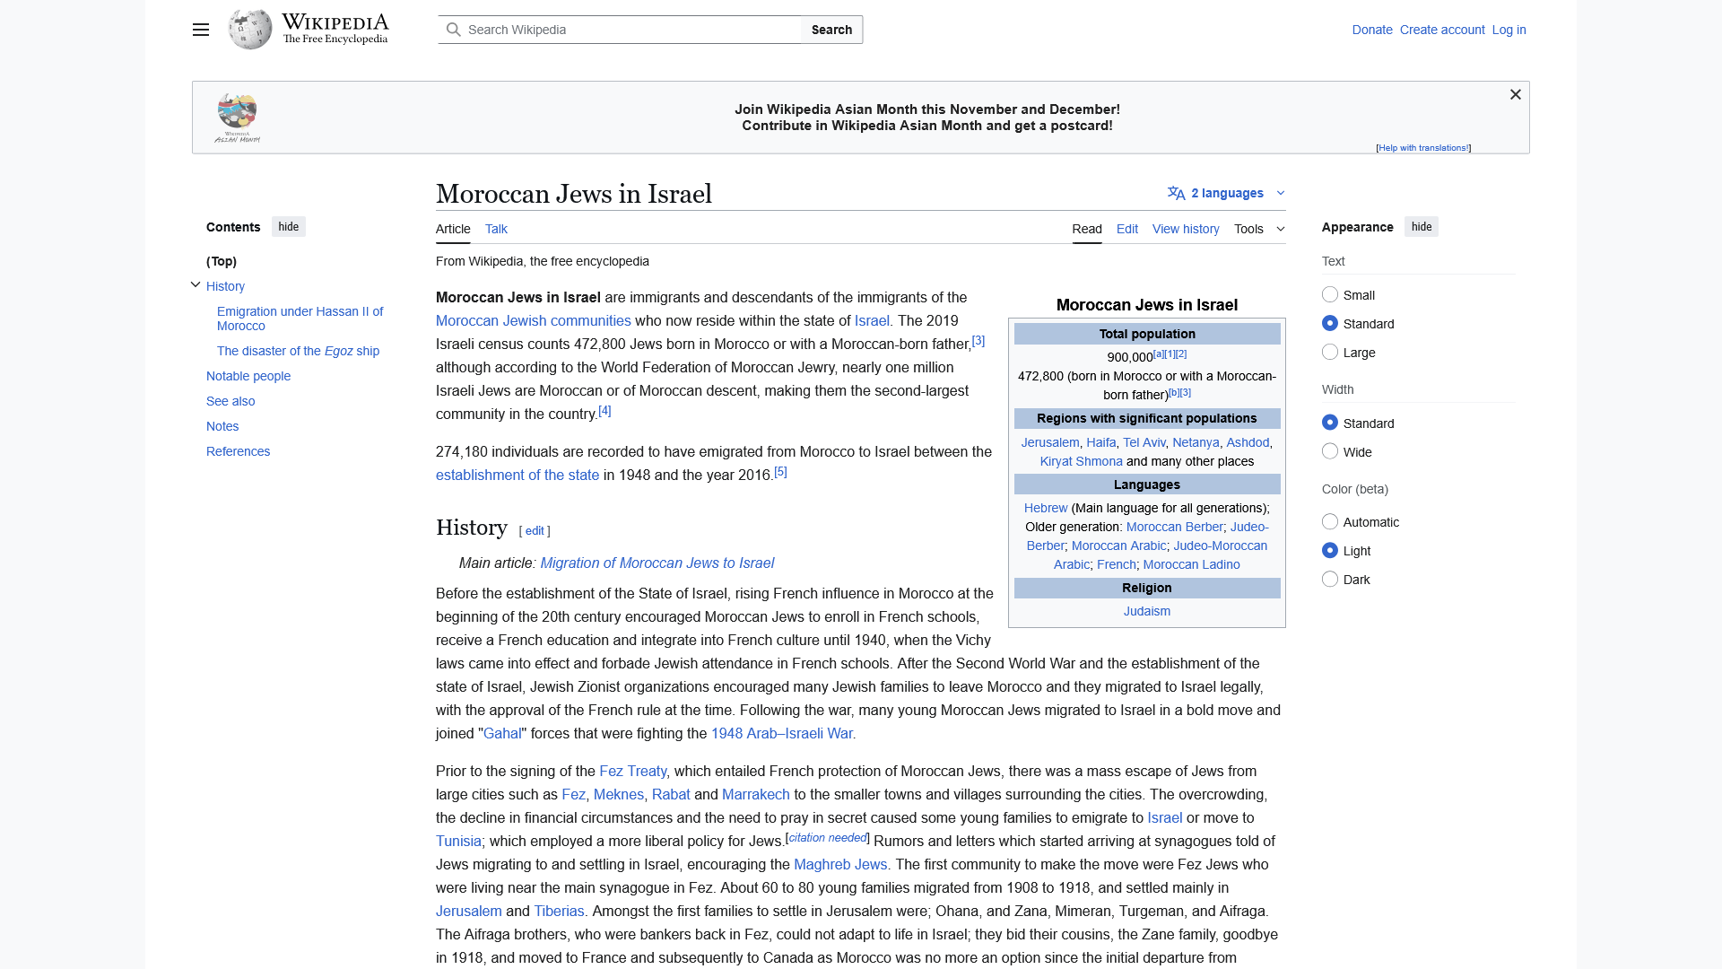
Task: Expand the Tools menu
Action: coord(1257,229)
